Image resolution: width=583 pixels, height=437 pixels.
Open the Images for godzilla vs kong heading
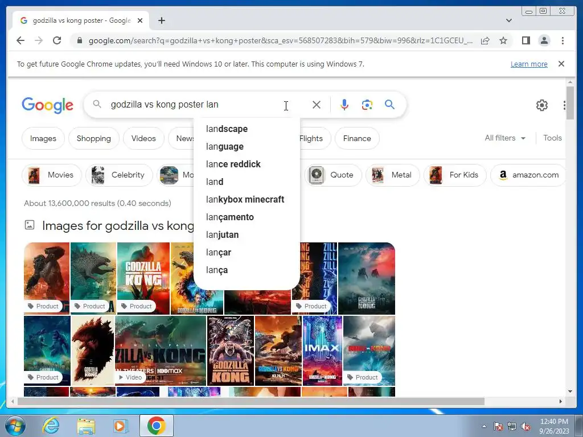[x=118, y=225]
